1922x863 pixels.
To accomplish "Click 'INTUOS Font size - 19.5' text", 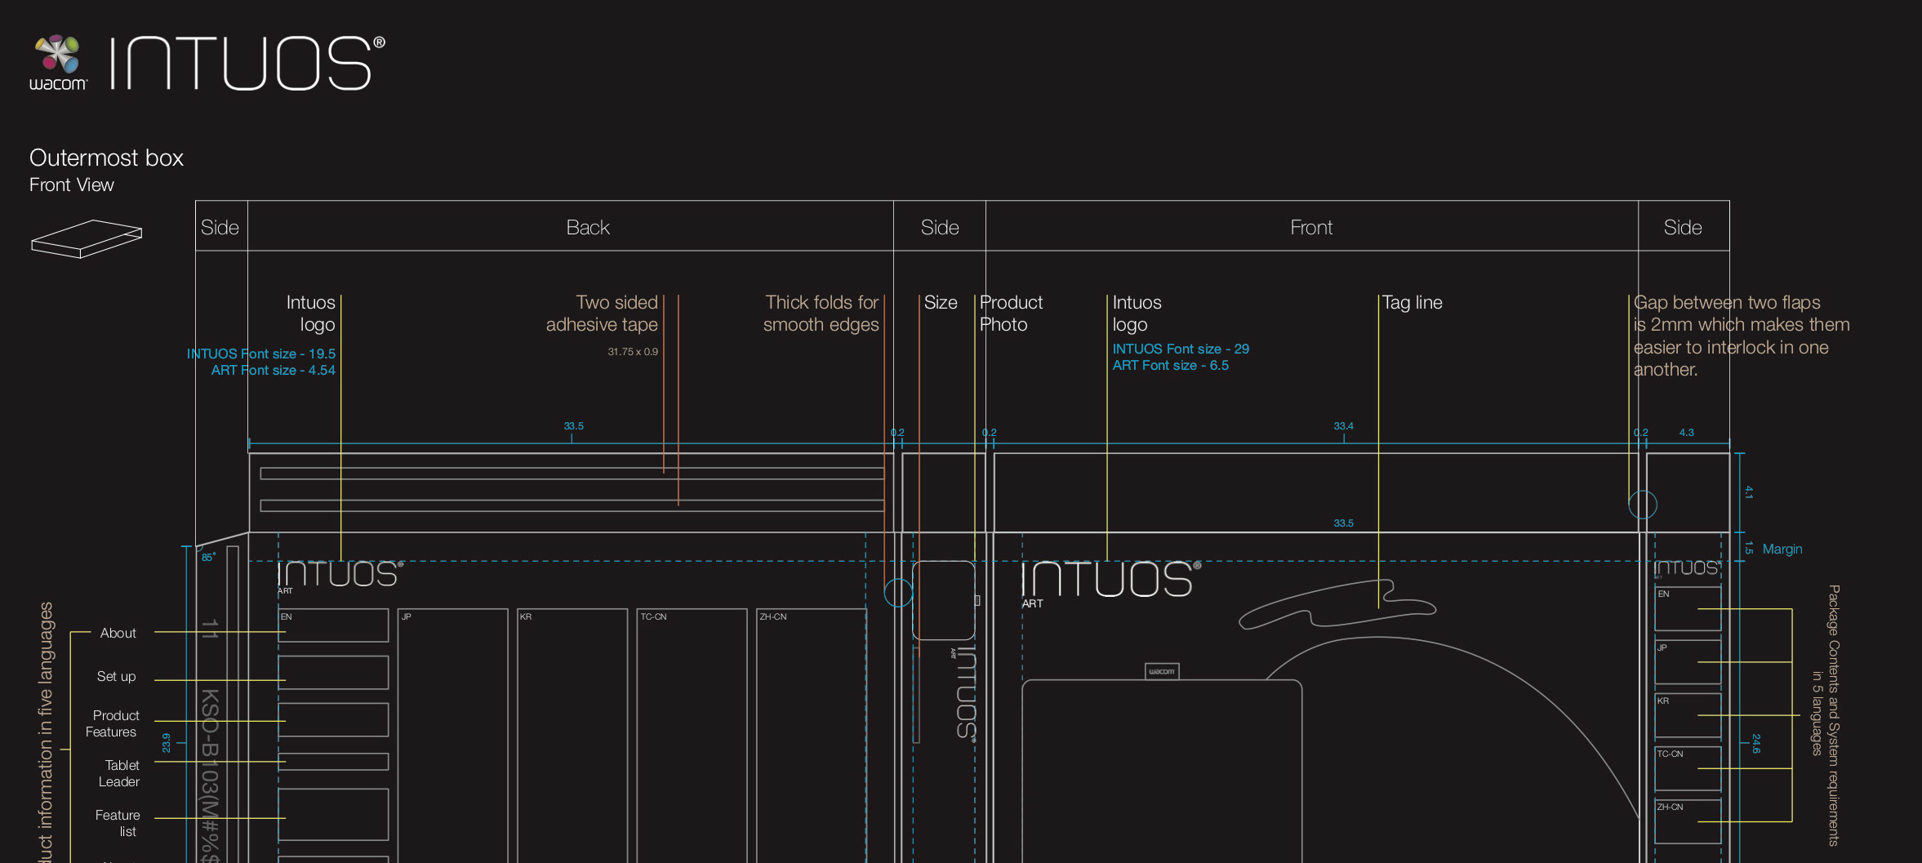I will point(261,354).
